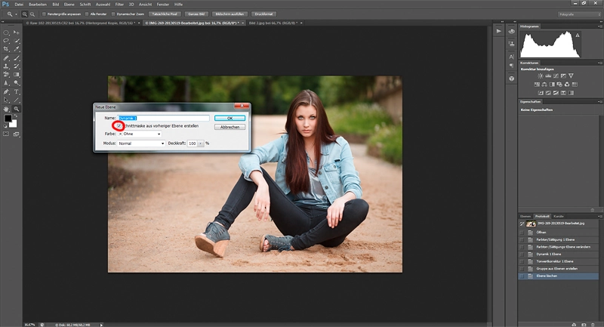The height and width of the screenshot is (327, 604).
Task: Click the Ganzes Bild button
Action: pos(196,14)
